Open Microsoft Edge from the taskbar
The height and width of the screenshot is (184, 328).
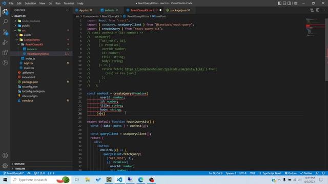140,179
